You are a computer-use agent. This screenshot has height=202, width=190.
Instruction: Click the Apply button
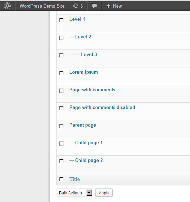[104, 193]
